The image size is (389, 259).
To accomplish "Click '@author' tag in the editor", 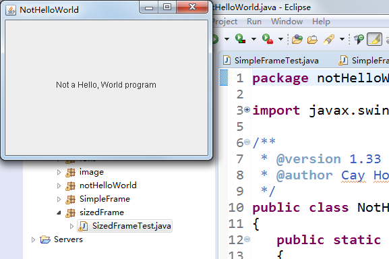I will [305, 175].
